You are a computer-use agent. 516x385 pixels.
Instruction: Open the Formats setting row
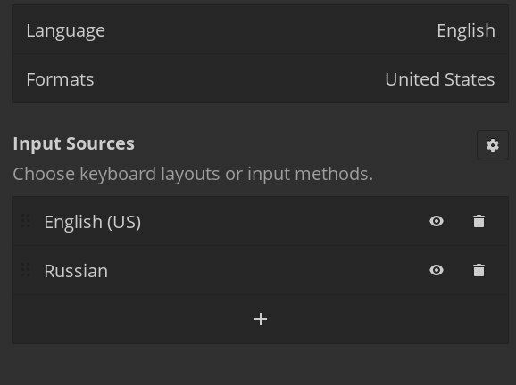[261, 79]
